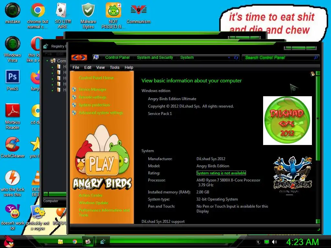
Task: Refresh the System page with the refresh icon
Action: (236, 57)
